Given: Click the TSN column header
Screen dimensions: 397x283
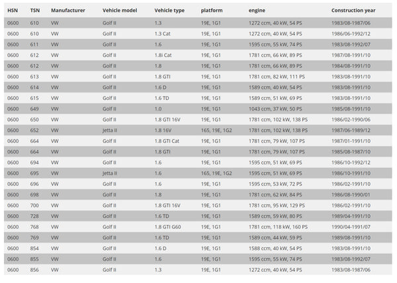Looking at the screenshot, I should (35, 11).
